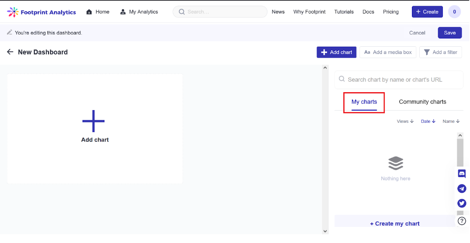Screen dimensions: 470x243
Task: Sort charts by Date
Action: [428, 121]
